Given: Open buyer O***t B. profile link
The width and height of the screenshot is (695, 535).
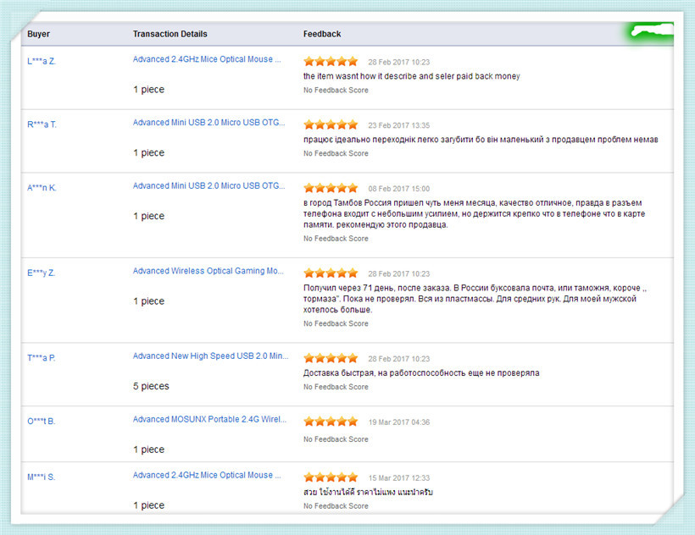Looking at the screenshot, I should pos(41,421).
